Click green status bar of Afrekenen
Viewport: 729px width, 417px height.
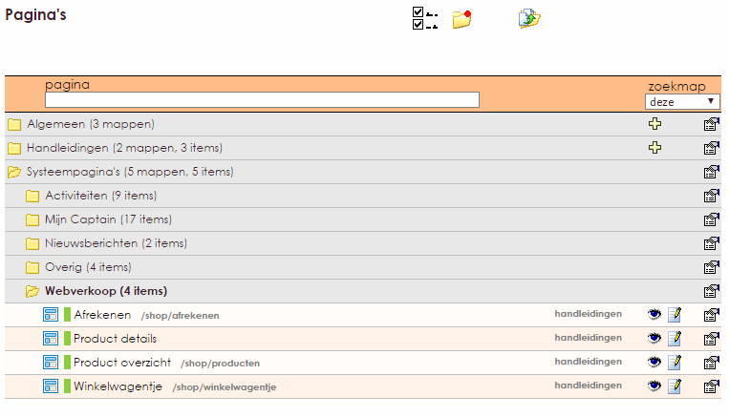pyautogui.click(x=68, y=315)
